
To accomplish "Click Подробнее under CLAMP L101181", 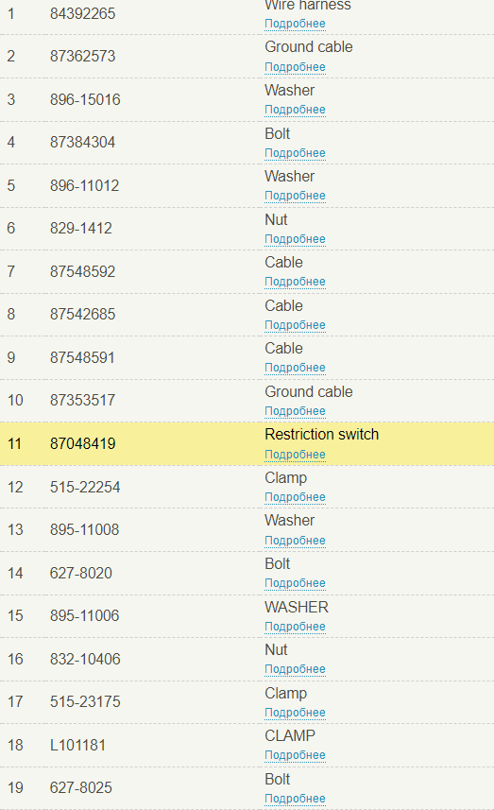I will [295, 755].
